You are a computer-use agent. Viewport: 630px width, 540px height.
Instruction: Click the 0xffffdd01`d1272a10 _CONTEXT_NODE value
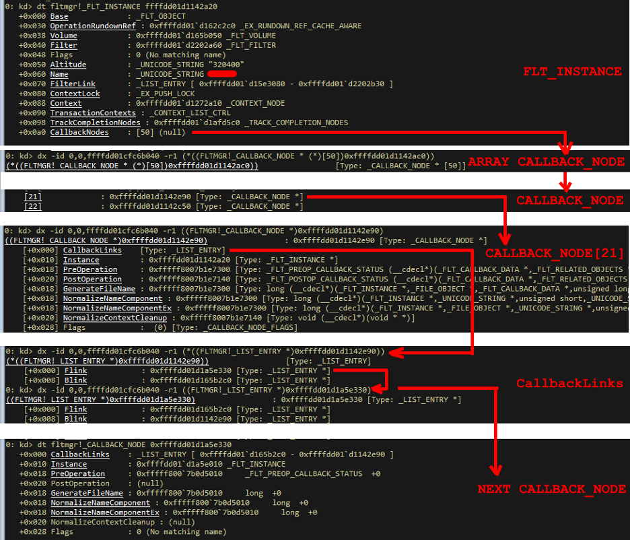click(210, 103)
